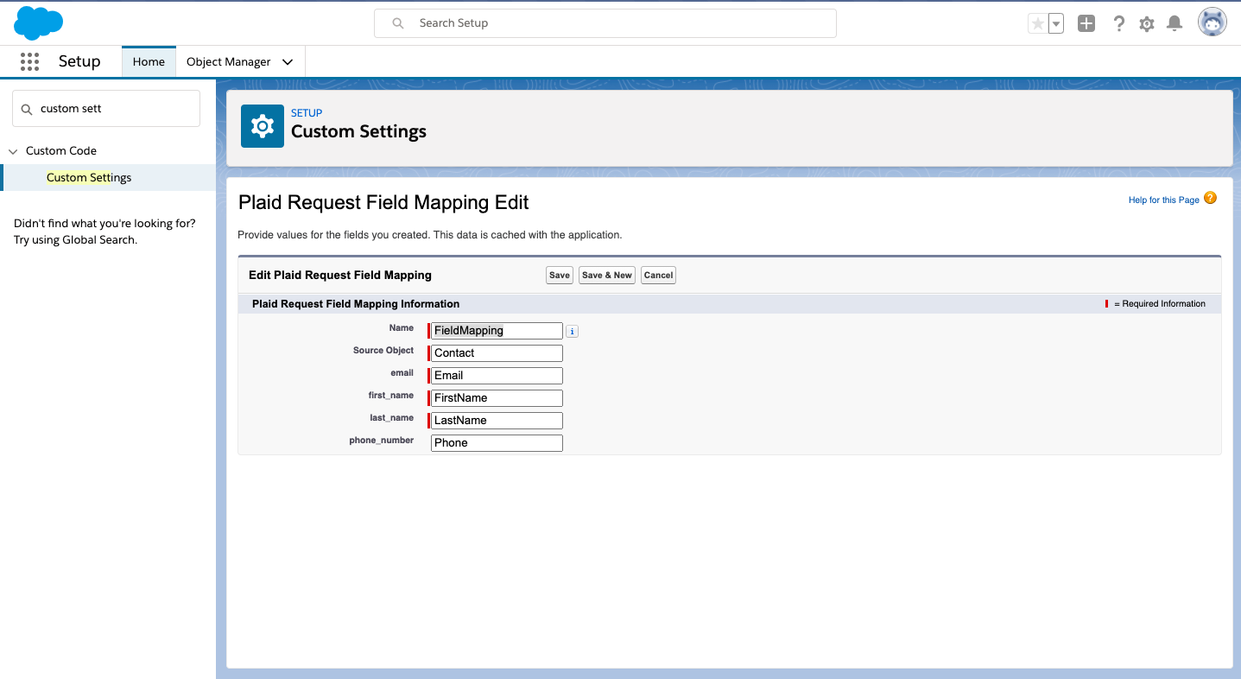Open the Object Manager tab
This screenshot has width=1241, height=679.
click(229, 62)
